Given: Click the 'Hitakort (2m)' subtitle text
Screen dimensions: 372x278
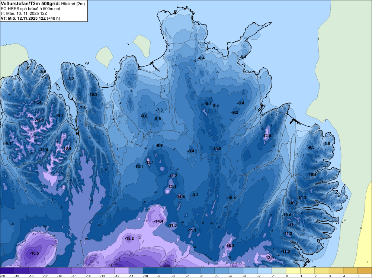Looking at the screenshot, I should [x=73, y=4].
